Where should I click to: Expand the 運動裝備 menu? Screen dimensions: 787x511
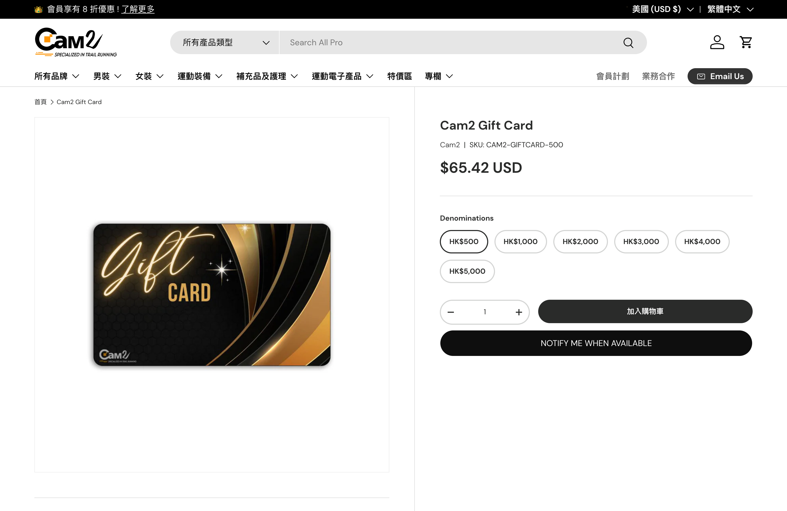click(200, 76)
